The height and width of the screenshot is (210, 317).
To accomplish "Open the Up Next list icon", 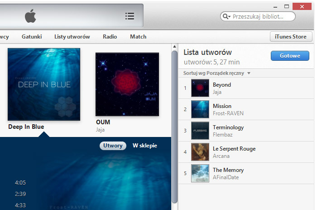I will coord(130,16).
